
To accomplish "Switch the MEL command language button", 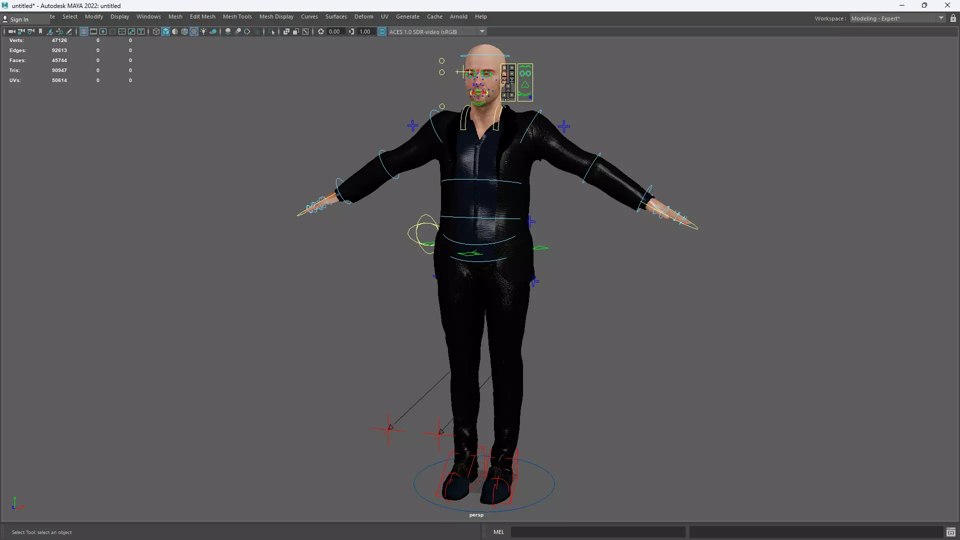I will tap(499, 532).
